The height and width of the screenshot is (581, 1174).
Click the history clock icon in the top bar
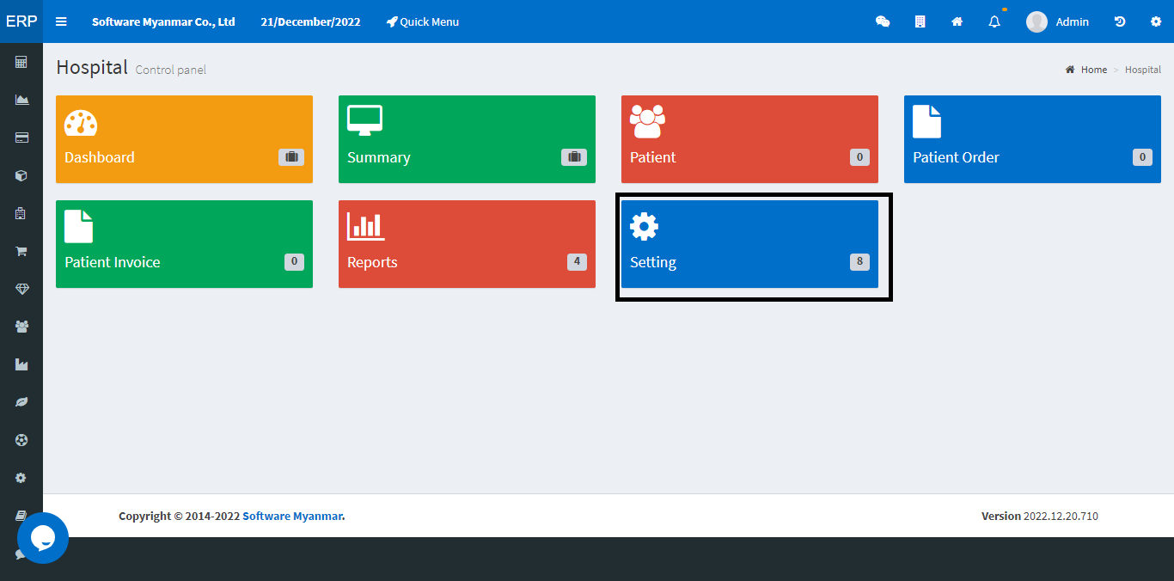pyautogui.click(x=1120, y=21)
